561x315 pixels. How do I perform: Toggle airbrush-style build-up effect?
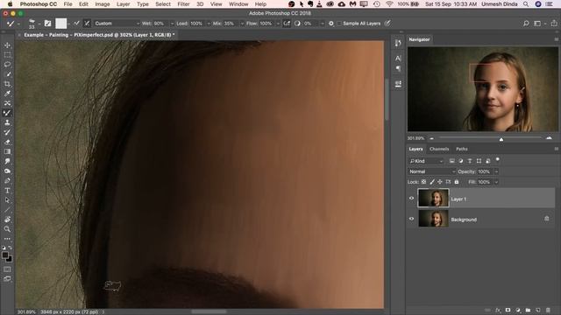coord(287,24)
